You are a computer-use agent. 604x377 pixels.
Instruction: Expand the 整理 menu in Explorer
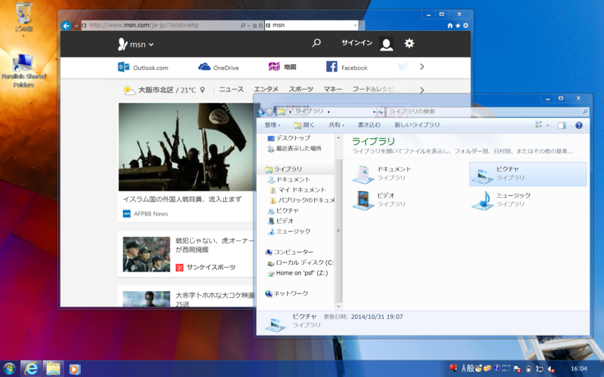(273, 125)
